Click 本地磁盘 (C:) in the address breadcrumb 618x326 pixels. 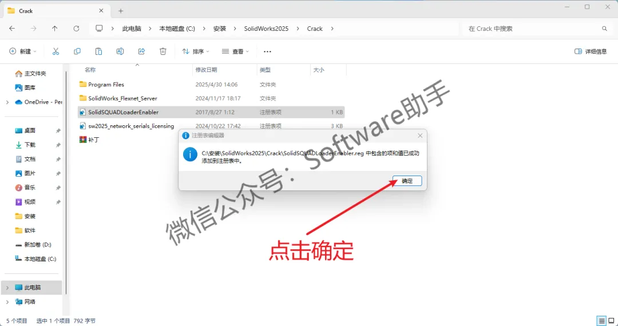pos(177,29)
